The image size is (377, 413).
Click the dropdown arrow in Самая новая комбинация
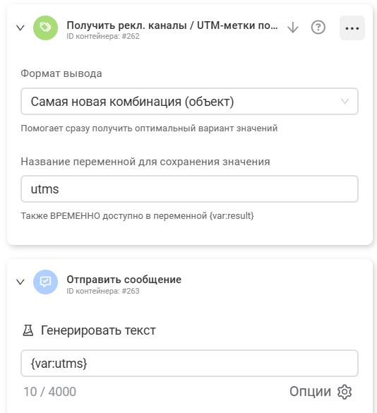click(345, 102)
